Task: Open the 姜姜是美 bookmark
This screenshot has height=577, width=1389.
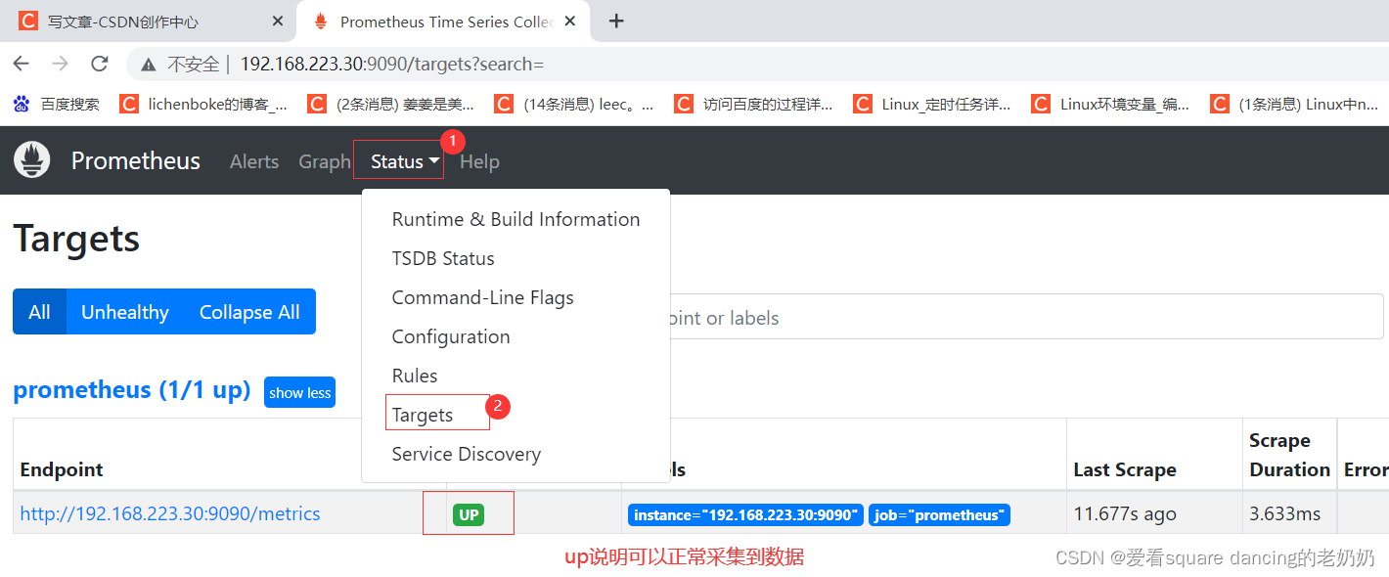Action: (x=390, y=104)
